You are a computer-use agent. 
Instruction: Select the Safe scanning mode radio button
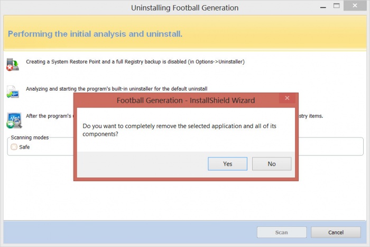(14, 147)
